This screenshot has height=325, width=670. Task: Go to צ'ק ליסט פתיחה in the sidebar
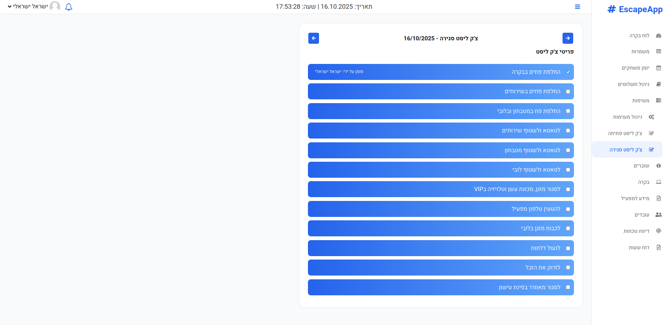point(625,133)
